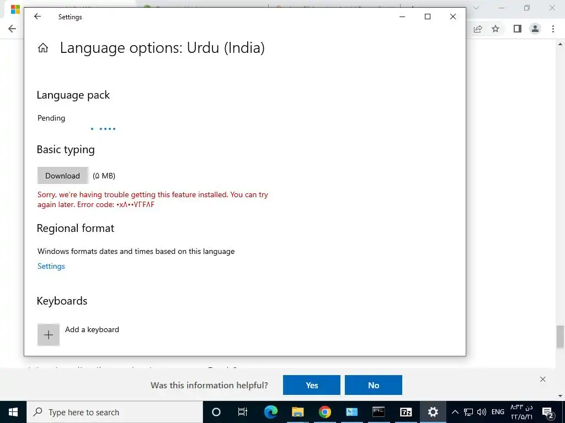The height and width of the screenshot is (423, 565).
Task: Switch input language ENG indicator
Action: tap(498, 412)
